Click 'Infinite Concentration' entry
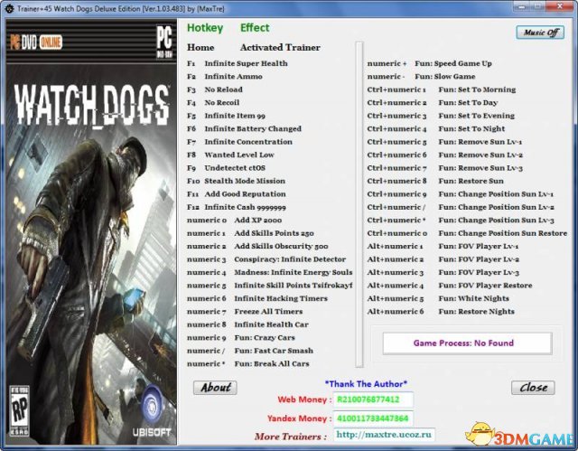Screen dimensions: 578x451 click(x=248, y=142)
